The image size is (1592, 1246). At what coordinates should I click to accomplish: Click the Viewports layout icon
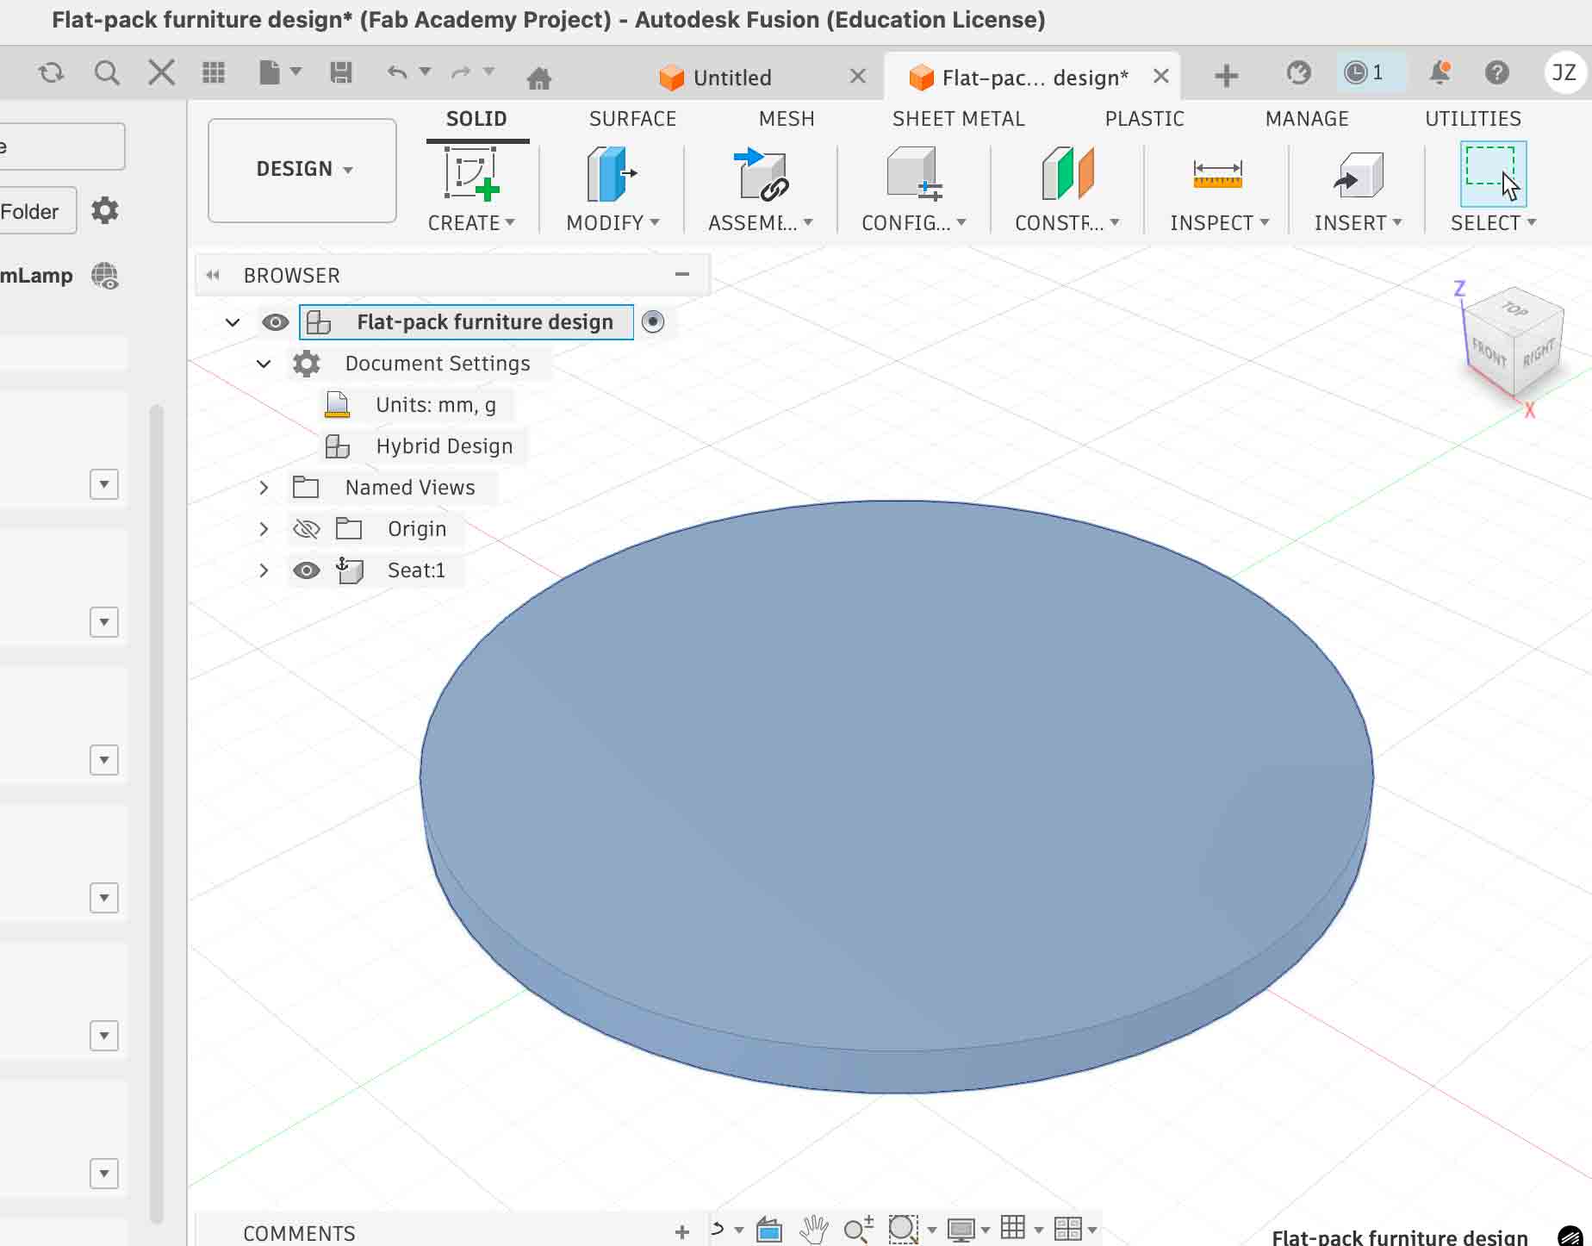click(x=1067, y=1230)
